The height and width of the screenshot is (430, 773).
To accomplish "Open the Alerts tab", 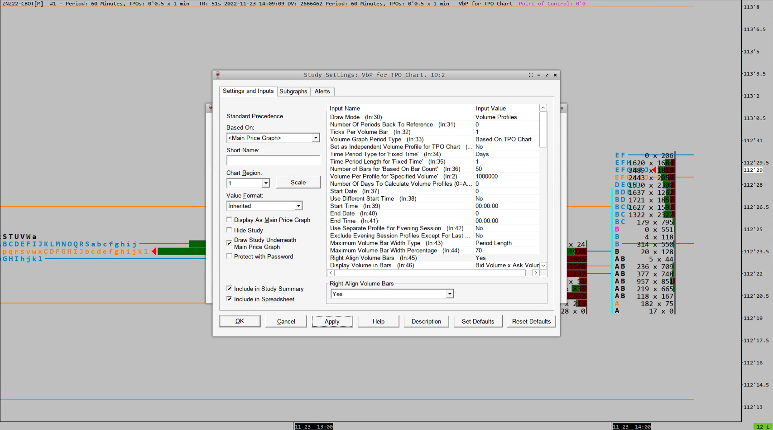I will click(x=322, y=92).
